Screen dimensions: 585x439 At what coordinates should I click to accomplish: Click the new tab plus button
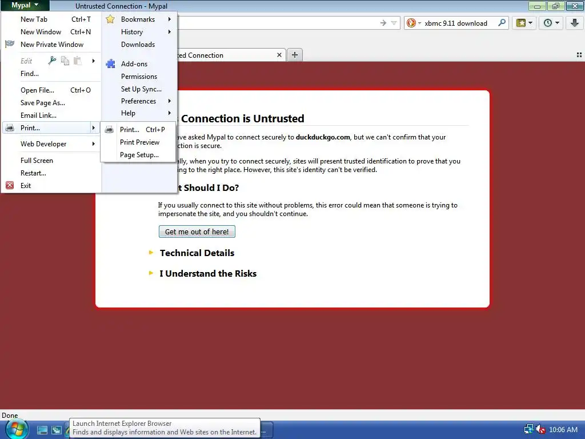pos(295,55)
